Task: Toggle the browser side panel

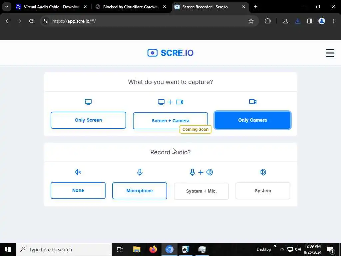Action: (310, 21)
